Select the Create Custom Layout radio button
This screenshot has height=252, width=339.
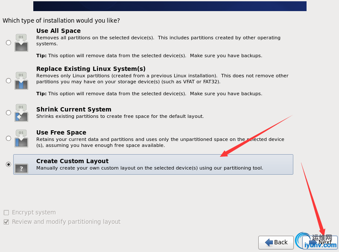click(9, 164)
